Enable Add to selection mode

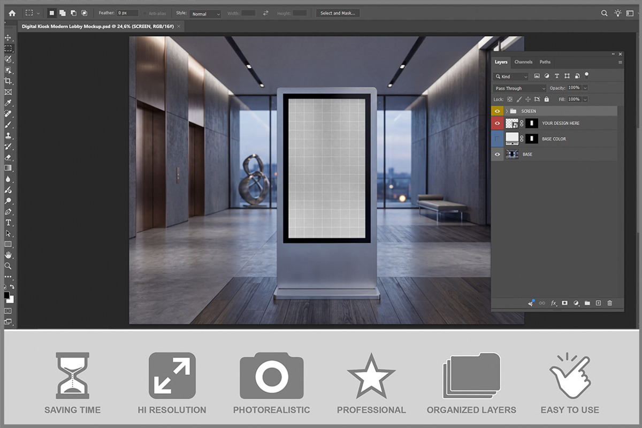(62, 13)
